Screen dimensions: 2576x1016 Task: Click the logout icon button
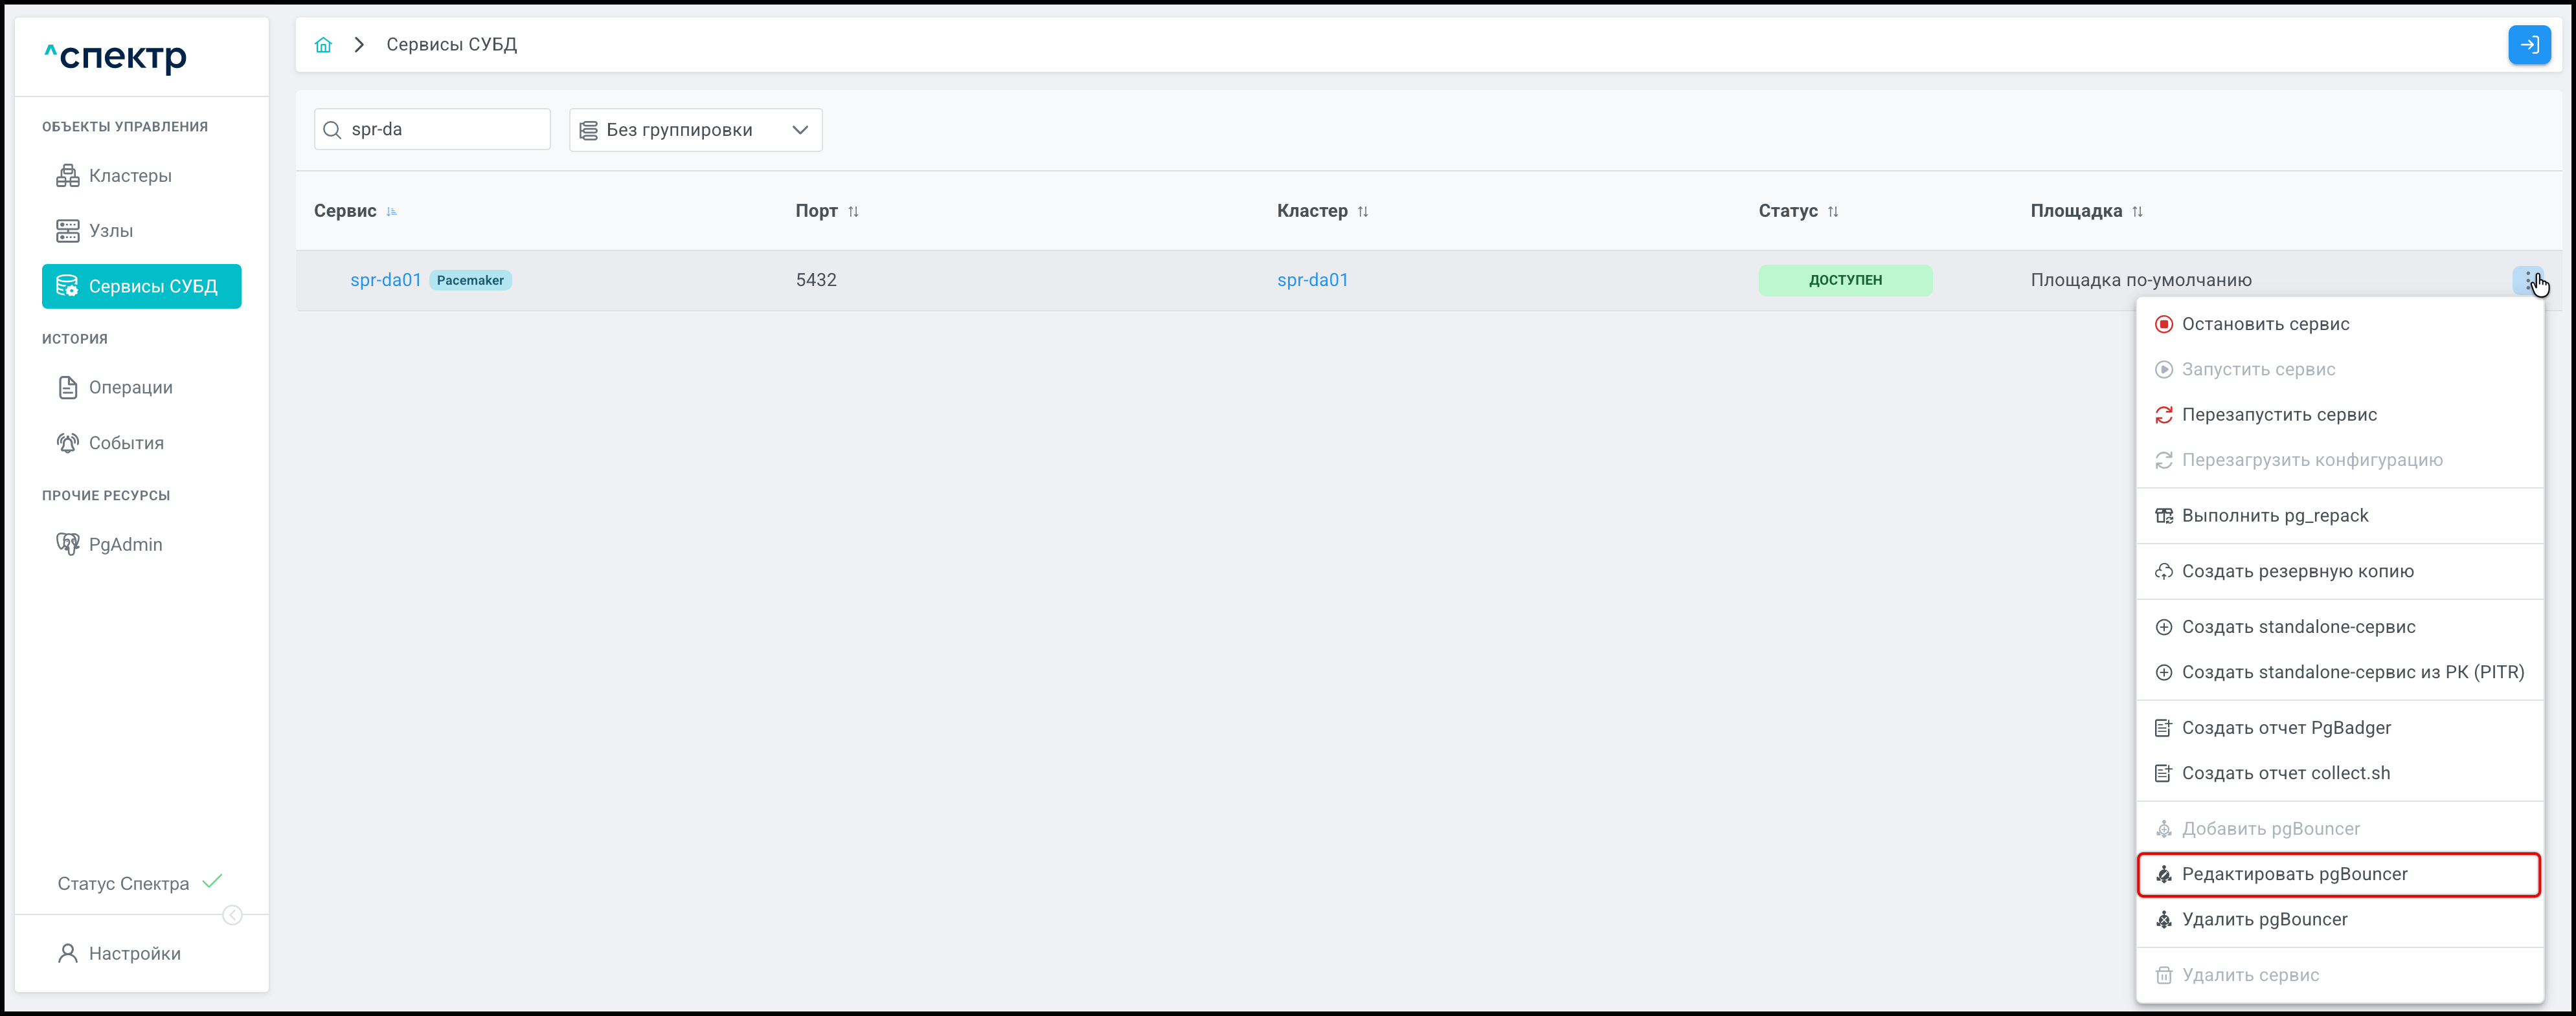click(x=2528, y=45)
